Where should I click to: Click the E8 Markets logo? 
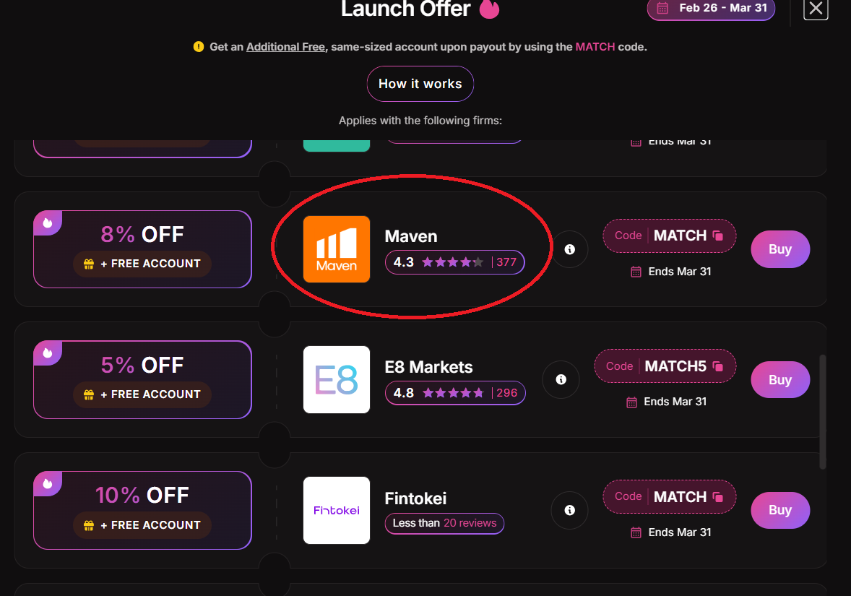click(337, 379)
